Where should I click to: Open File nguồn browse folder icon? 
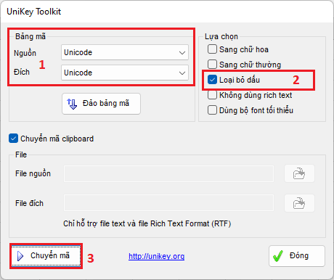[299, 173]
